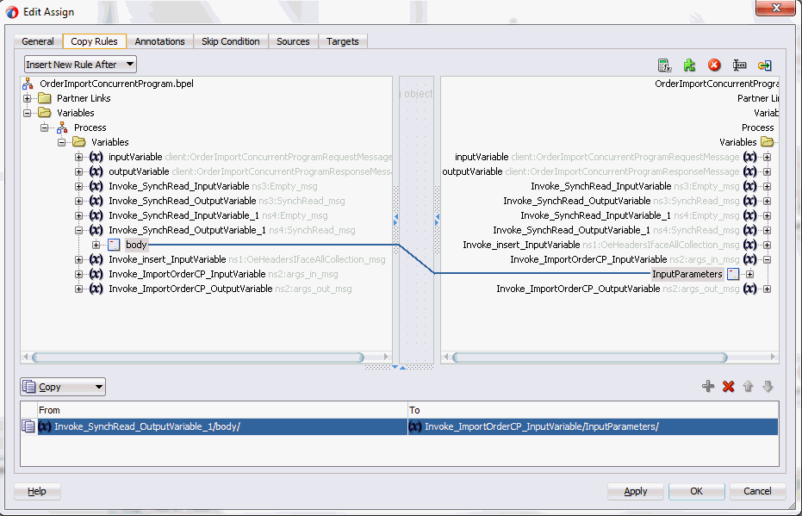Move selected rule up with arrow icon
This screenshot has height=516, width=802.
pos(748,386)
